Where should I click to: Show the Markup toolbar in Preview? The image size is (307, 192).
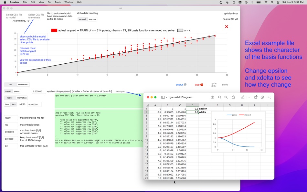point(262,97)
